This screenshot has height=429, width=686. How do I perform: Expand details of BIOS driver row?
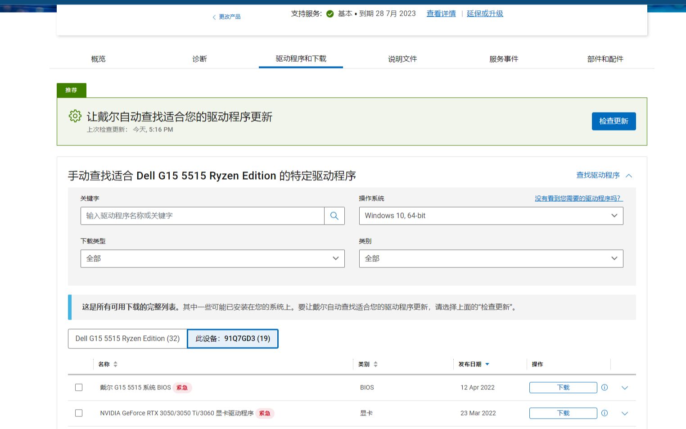tap(624, 388)
